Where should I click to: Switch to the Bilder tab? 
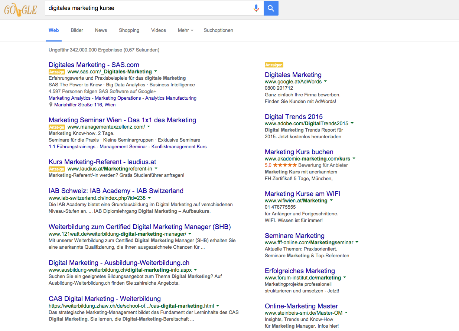[x=77, y=30]
